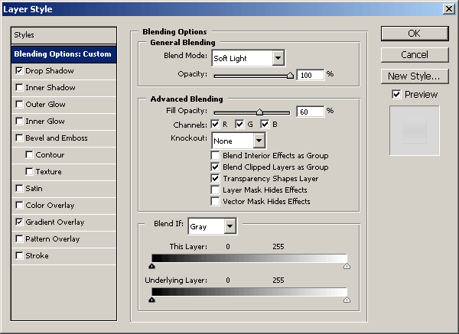Enable the Color Overlay checkbox
This screenshot has width=459, height=334.
pos(19,205)
